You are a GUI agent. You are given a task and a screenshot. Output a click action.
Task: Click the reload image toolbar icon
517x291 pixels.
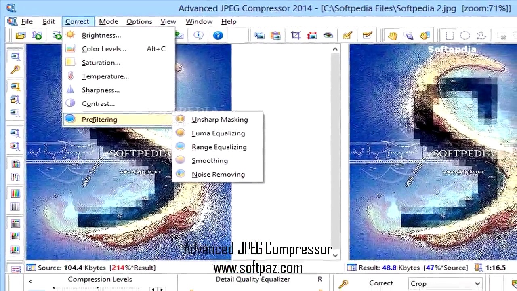[37, 36]
